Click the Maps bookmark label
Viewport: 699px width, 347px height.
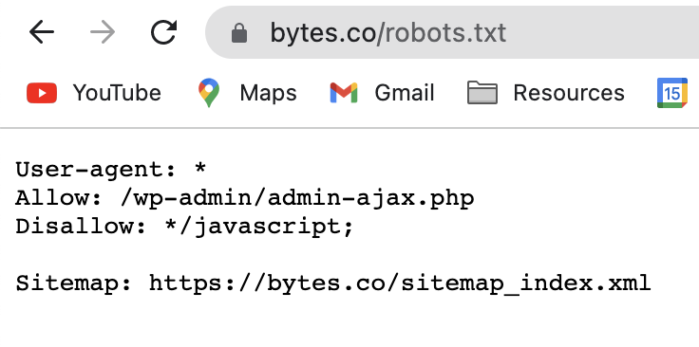pyautogui.click(x=268, y=93)
